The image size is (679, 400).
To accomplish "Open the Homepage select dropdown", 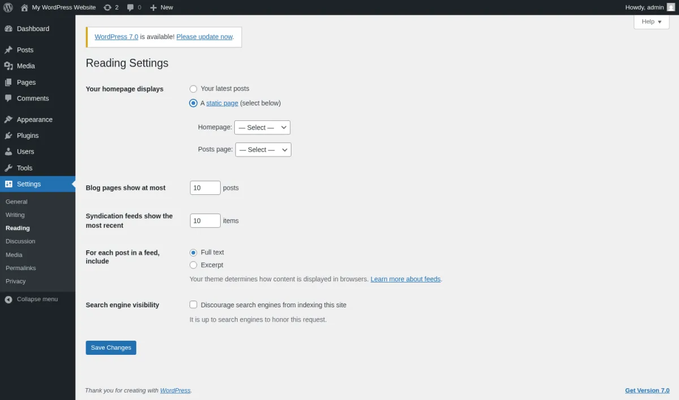I will click(263, 128).
